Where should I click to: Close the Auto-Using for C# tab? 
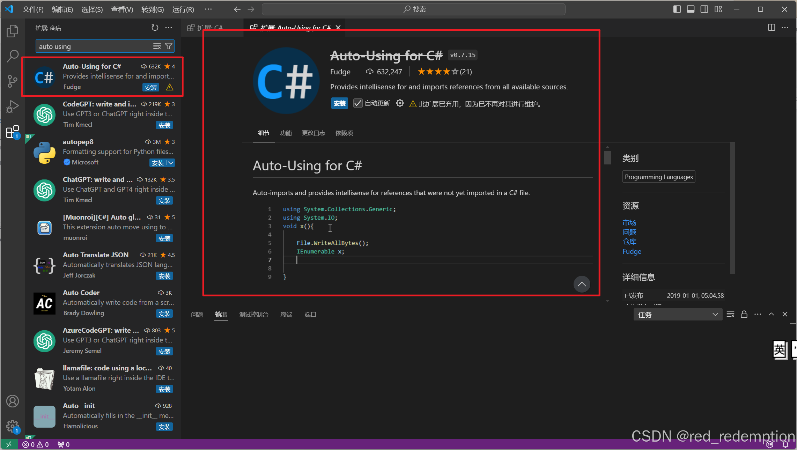(338, 28)
